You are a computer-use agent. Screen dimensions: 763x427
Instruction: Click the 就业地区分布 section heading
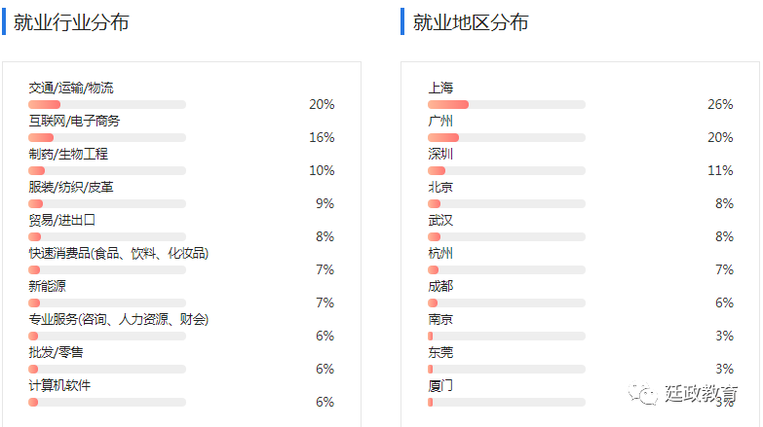[x=471, y=22]
